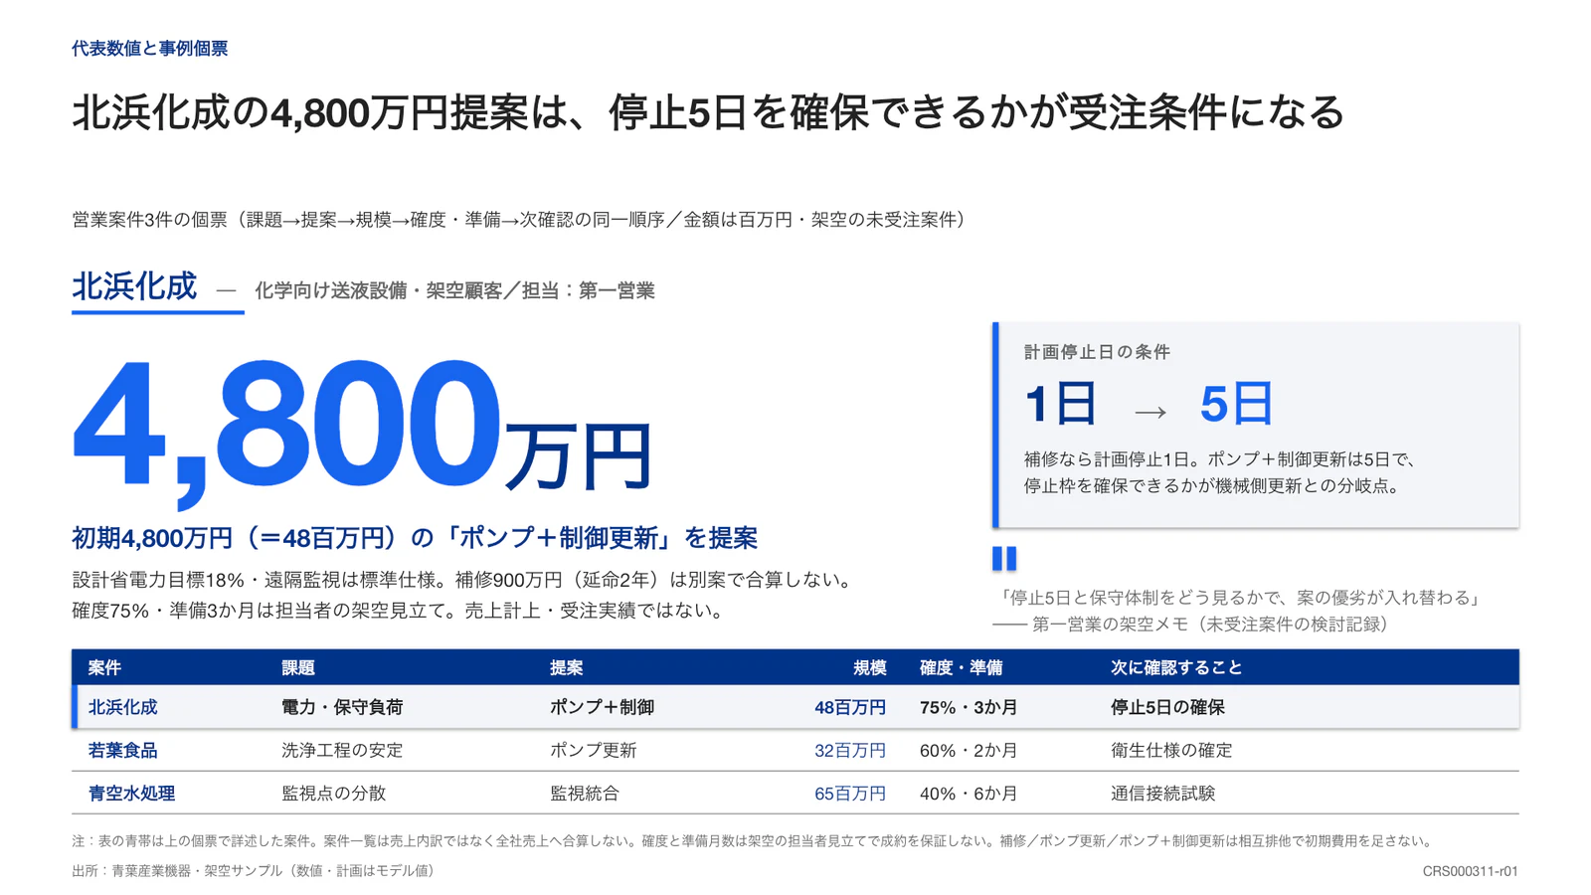Image resolution: width=1591 pixels, height=895 pixels.
Task: Click the cell 40%・6か月
Action: click(x=969, y=794)
